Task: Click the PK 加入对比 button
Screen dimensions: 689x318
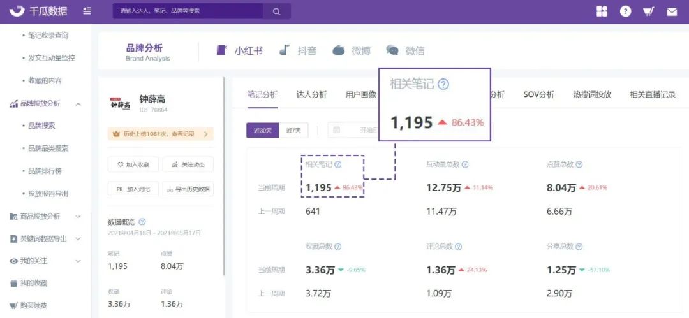Action: coord(133,189)
